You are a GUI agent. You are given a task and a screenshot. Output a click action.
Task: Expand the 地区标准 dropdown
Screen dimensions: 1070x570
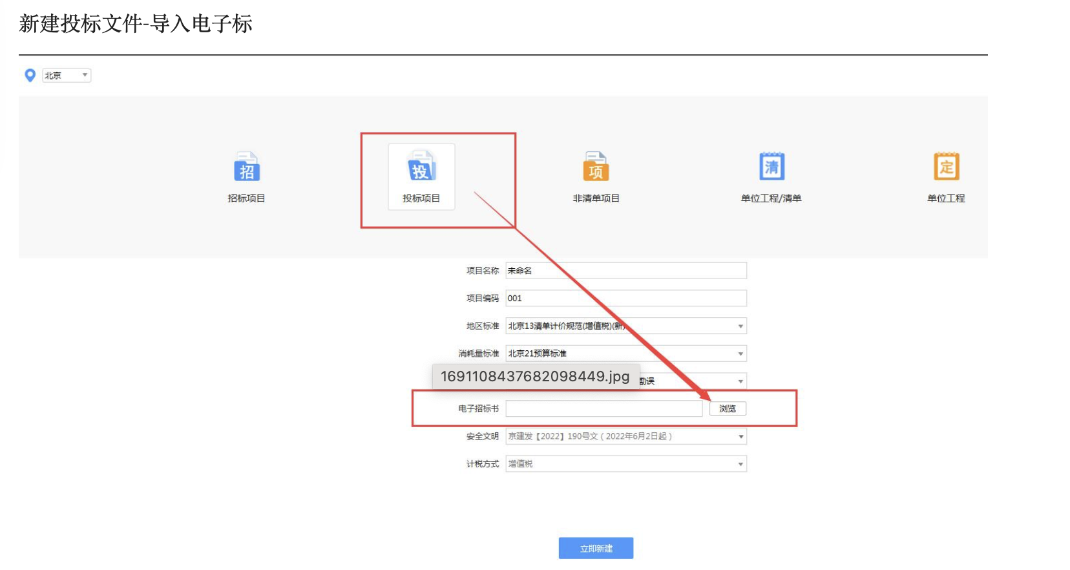pyautogui.click(x=626, y=326)
